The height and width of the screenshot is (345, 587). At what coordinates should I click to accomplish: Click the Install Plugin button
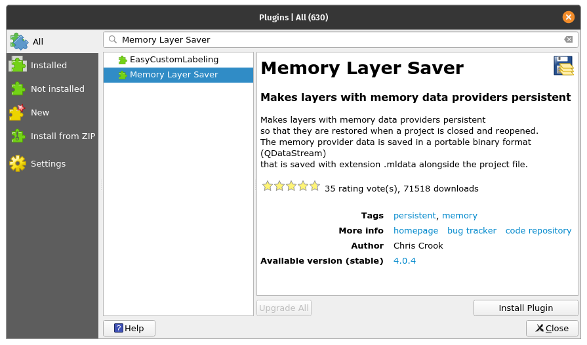[525, 308]
